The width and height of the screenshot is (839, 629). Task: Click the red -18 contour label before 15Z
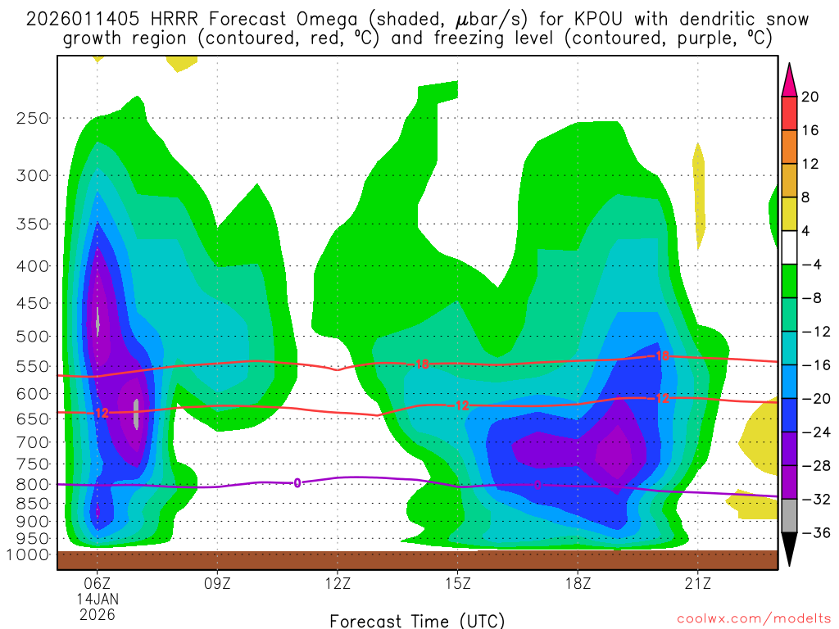coord(419,364)
